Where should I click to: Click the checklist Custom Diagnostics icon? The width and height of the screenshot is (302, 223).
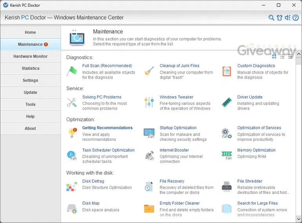[227, 71]
